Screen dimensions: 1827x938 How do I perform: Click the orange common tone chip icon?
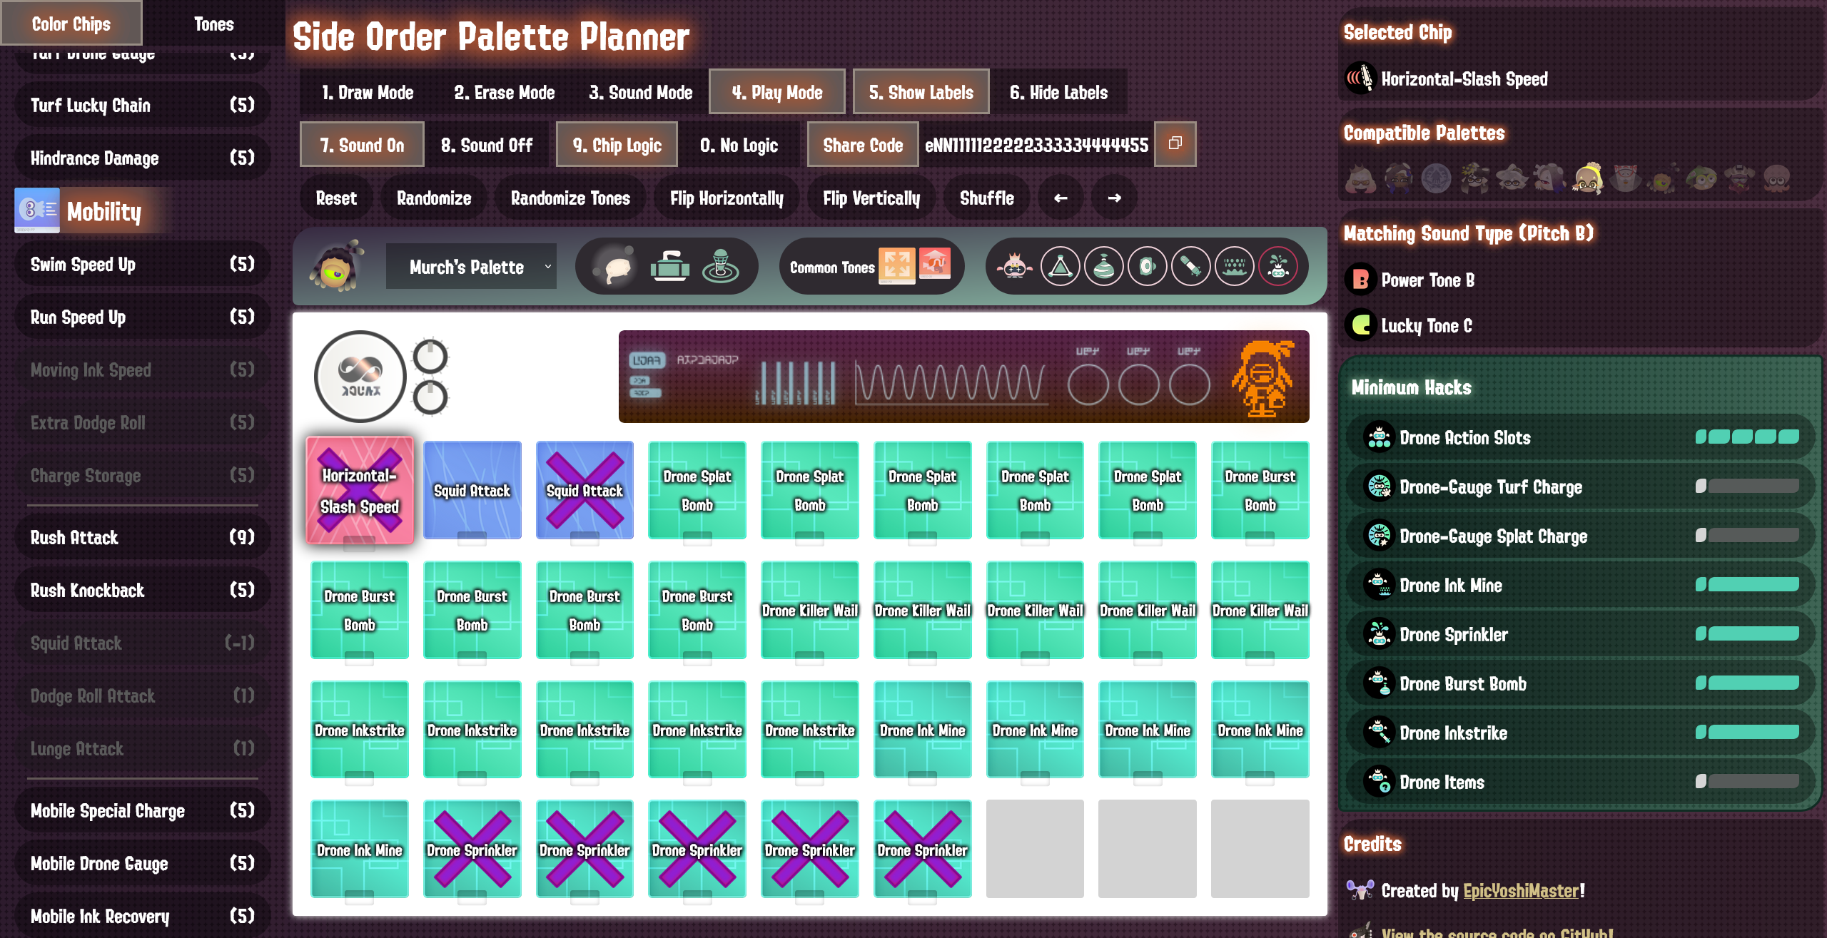(x=897, y=265)
